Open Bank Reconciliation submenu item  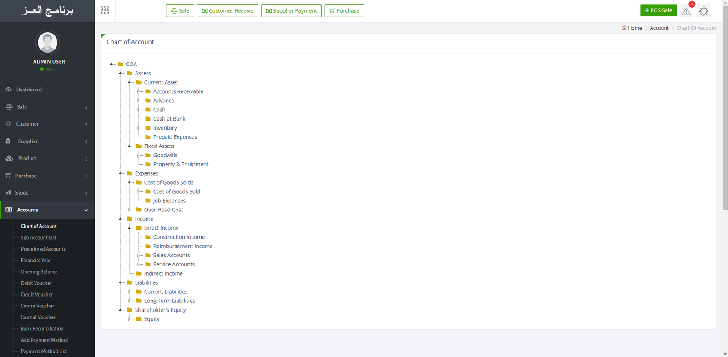click(x=42, y=329)
